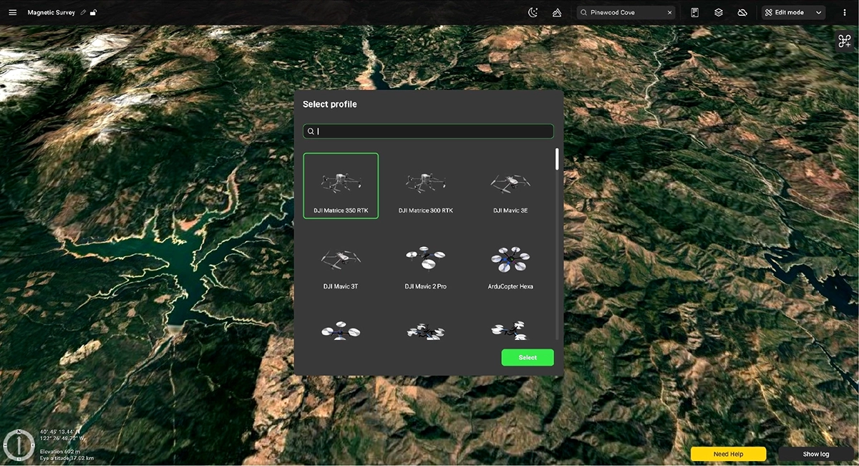Open the mission notes icon
The height and width of the screenshot is (466, 859).
point(694,12)
